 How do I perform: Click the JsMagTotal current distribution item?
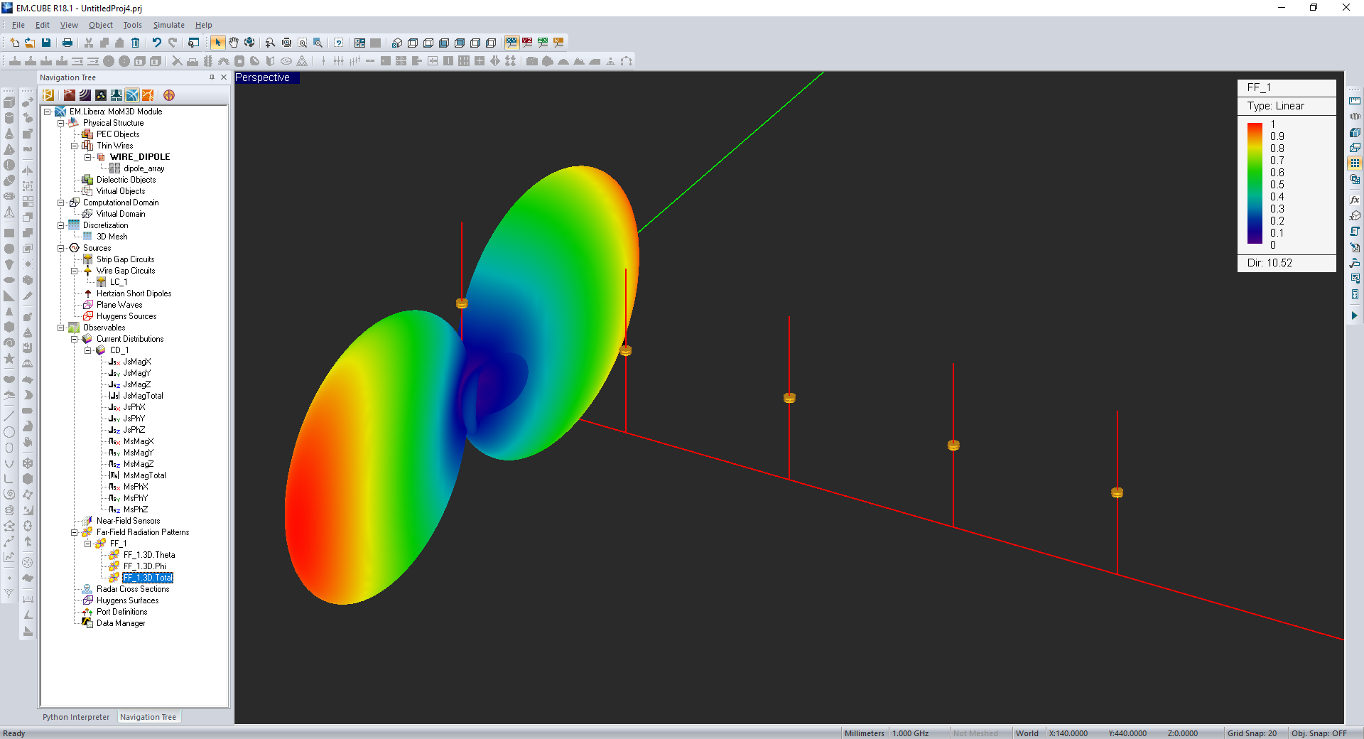[x=143, y=396]
